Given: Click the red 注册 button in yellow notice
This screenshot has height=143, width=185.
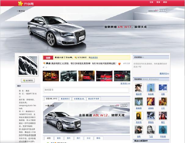Looking at the screenshot, I should pos(48,58).
